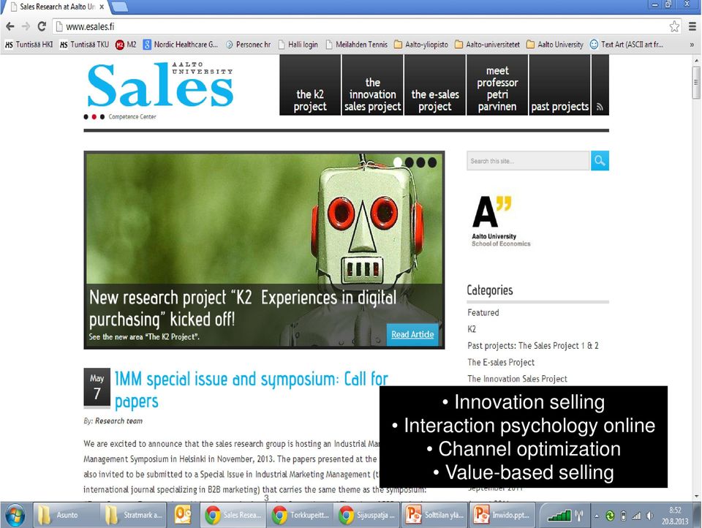Viewport: 702px width, 528px height.
Task: Reload the page with the refresh icon
Action: 42,26
